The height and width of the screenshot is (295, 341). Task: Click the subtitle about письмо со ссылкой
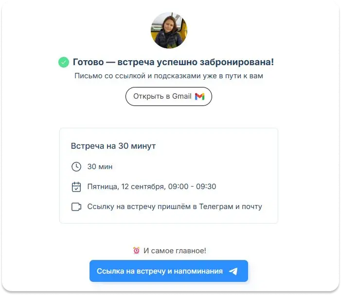pyautogui.click(x=169, y=76)
